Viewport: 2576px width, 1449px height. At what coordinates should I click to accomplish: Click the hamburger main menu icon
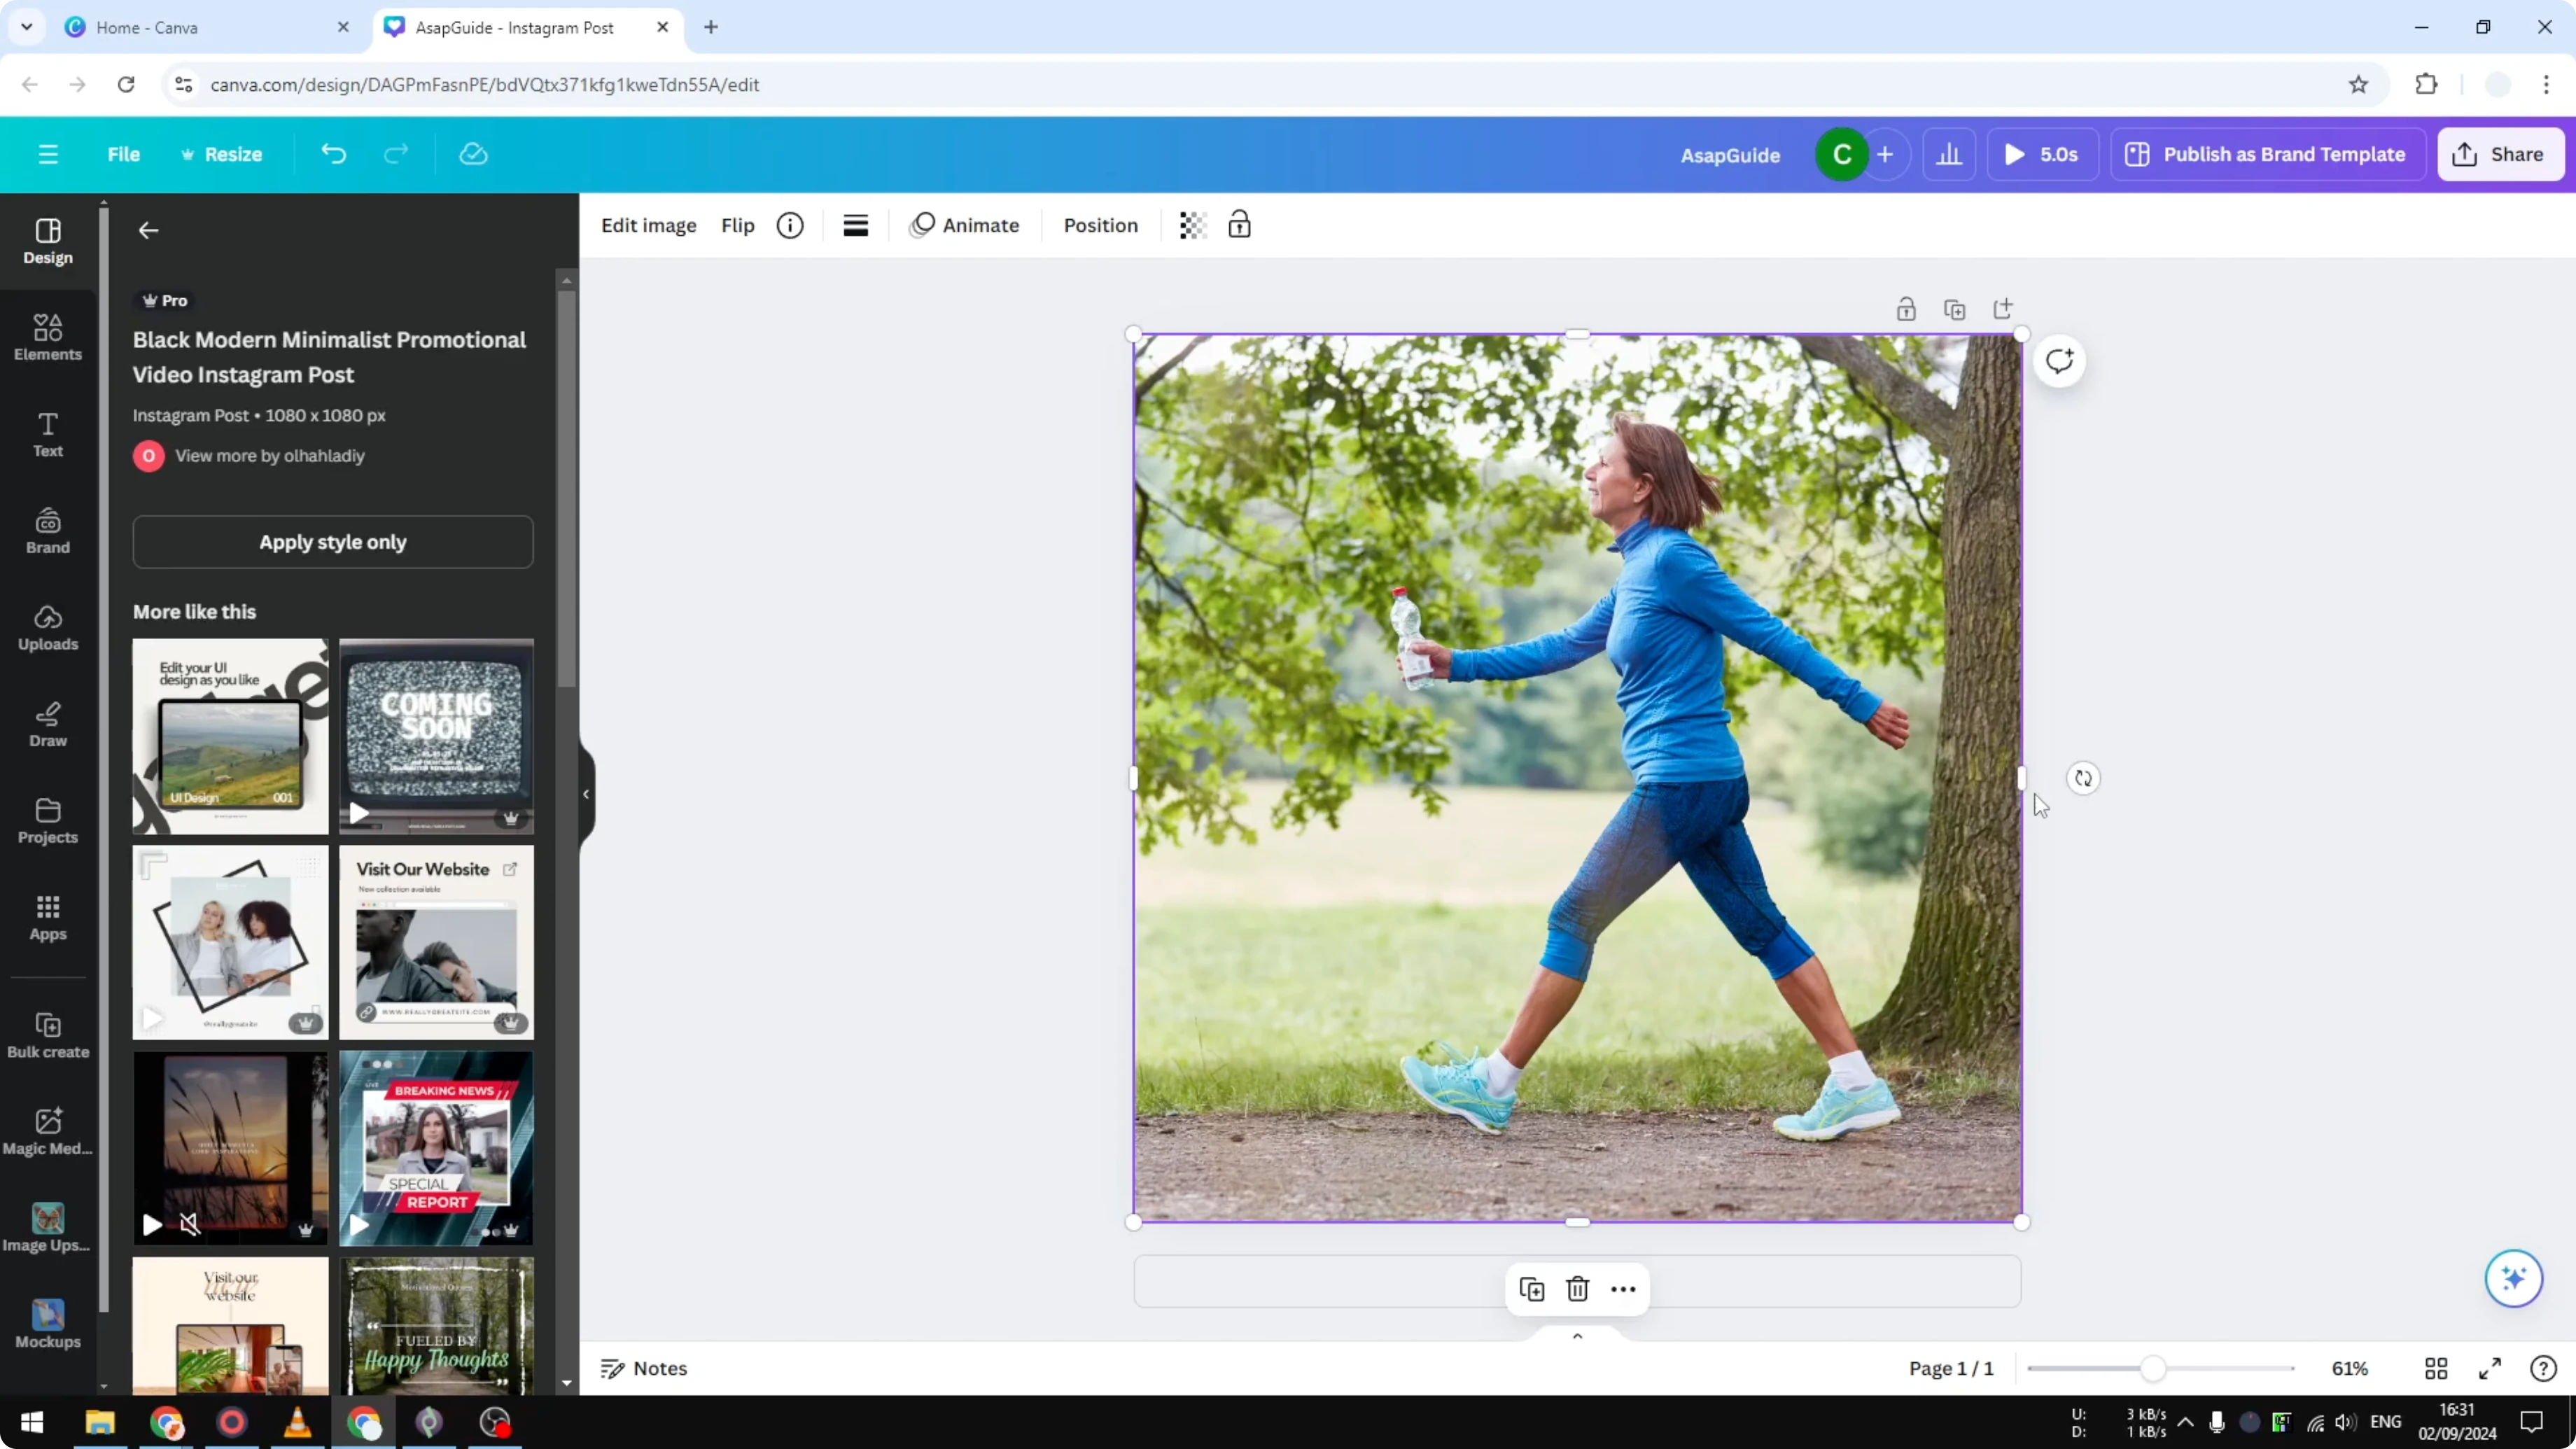coord(48,154)
